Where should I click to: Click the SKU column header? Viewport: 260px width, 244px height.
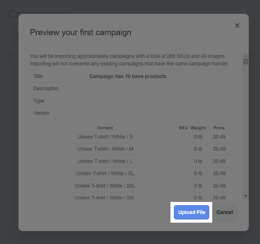183,128
